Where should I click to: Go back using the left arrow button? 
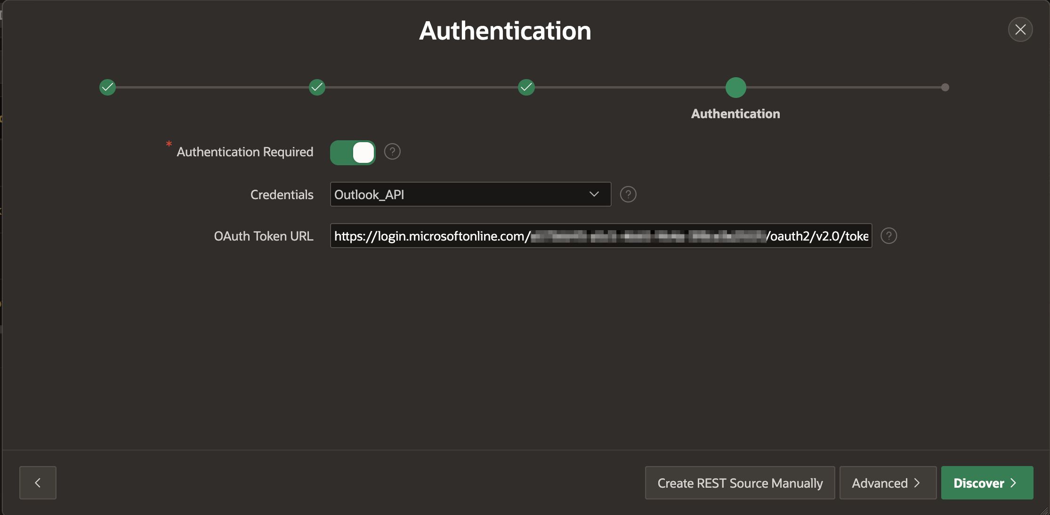(38, 483)
